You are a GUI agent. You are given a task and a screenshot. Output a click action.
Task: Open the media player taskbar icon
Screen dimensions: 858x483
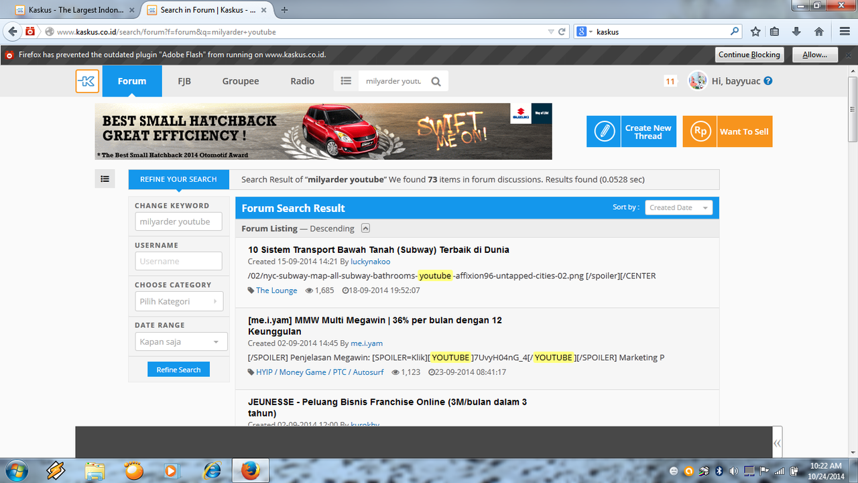click(173, 470)
